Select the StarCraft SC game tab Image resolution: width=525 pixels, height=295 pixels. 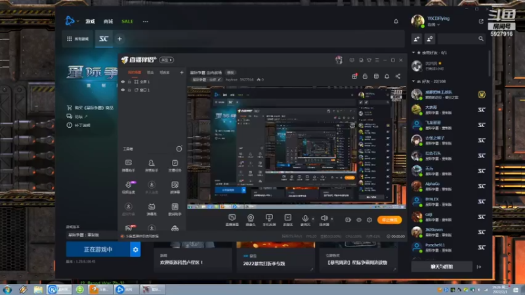(x=104, y=39)
